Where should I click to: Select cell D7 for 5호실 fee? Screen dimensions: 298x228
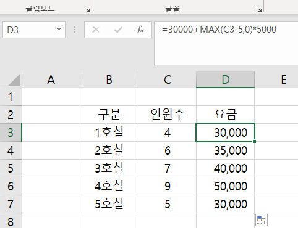[x=226, y=204]
